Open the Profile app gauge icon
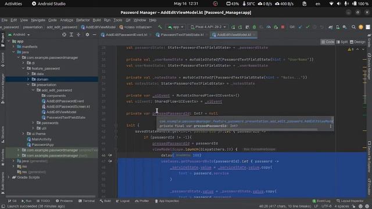Image resolution: width=372 pixels, height=209 pixels. (269, 27)
